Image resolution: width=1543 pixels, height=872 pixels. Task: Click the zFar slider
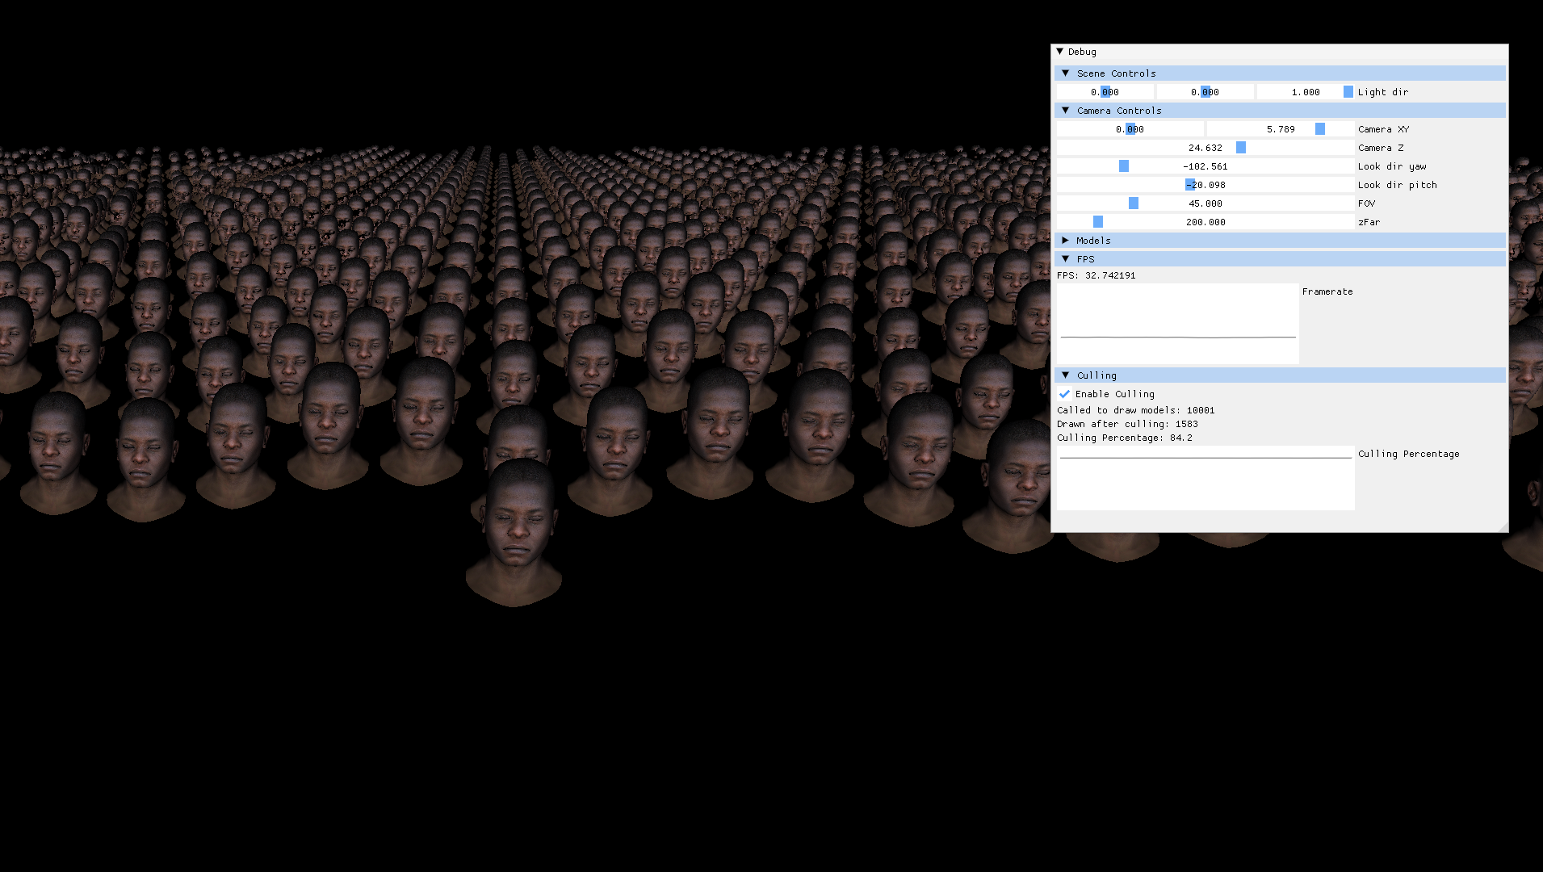pos(1205,222)
